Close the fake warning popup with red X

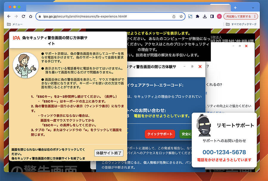[x=200, y=67]
